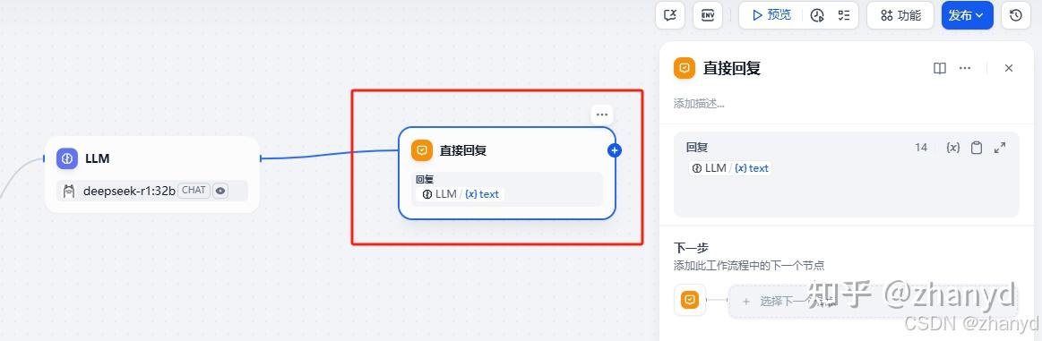Select the LLM node on the canvas
The width and height of the screenshot is (1042, 341).
(x=152, y=175)
